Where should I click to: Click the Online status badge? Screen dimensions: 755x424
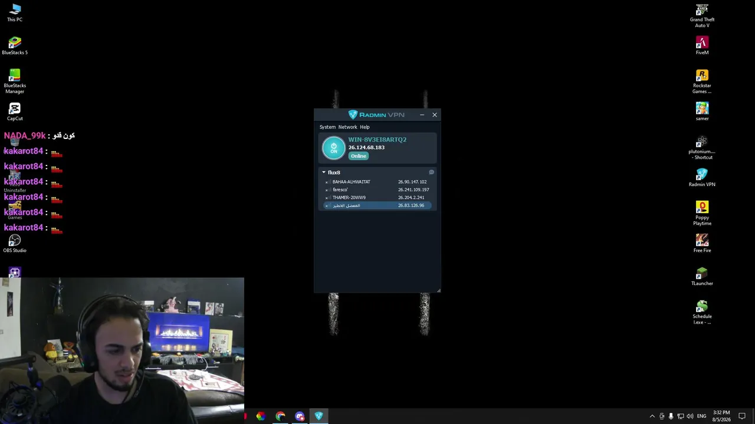coord(359,156)
